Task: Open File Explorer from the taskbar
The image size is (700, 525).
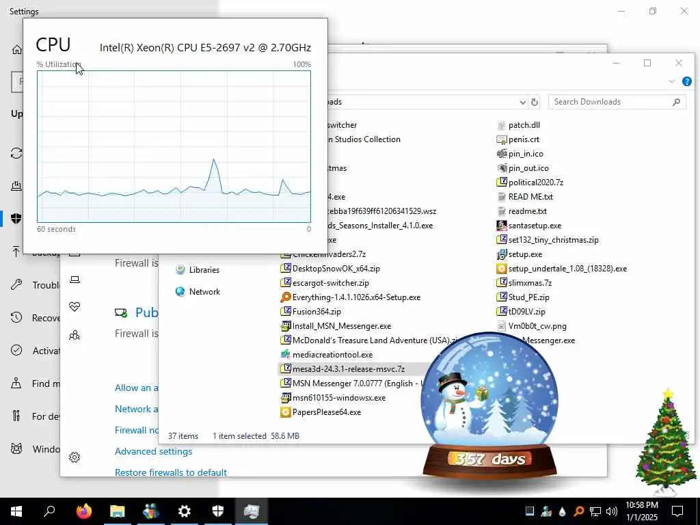Action: (x=118, y=511)
